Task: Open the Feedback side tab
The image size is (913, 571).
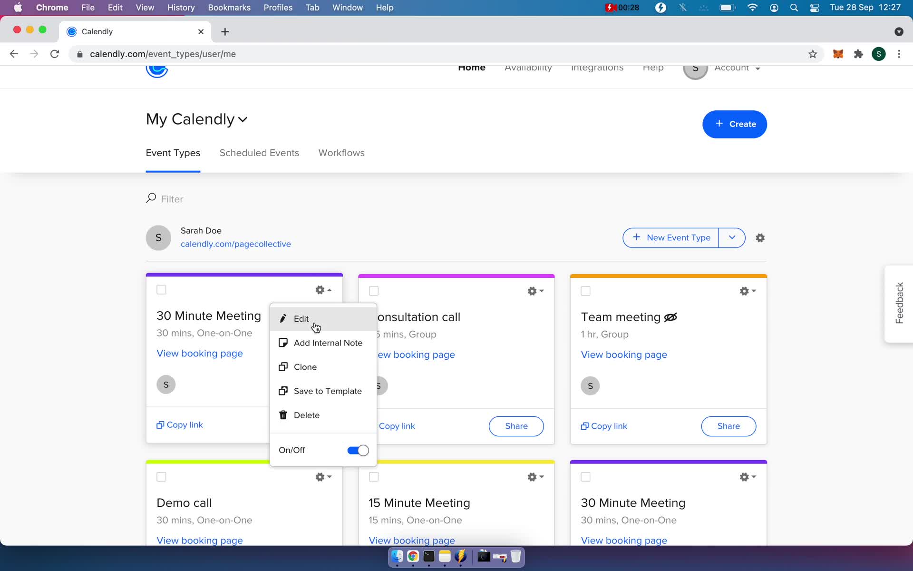Action: (899, 303)
